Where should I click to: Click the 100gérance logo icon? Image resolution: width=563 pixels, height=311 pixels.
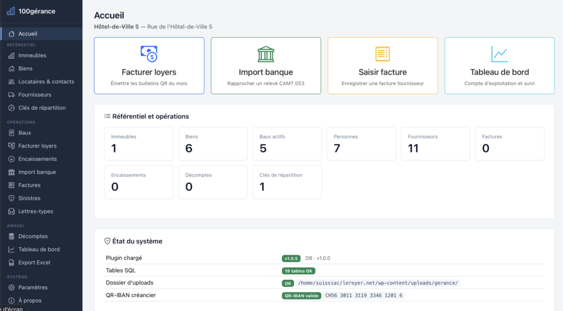[x=11, y=11]
